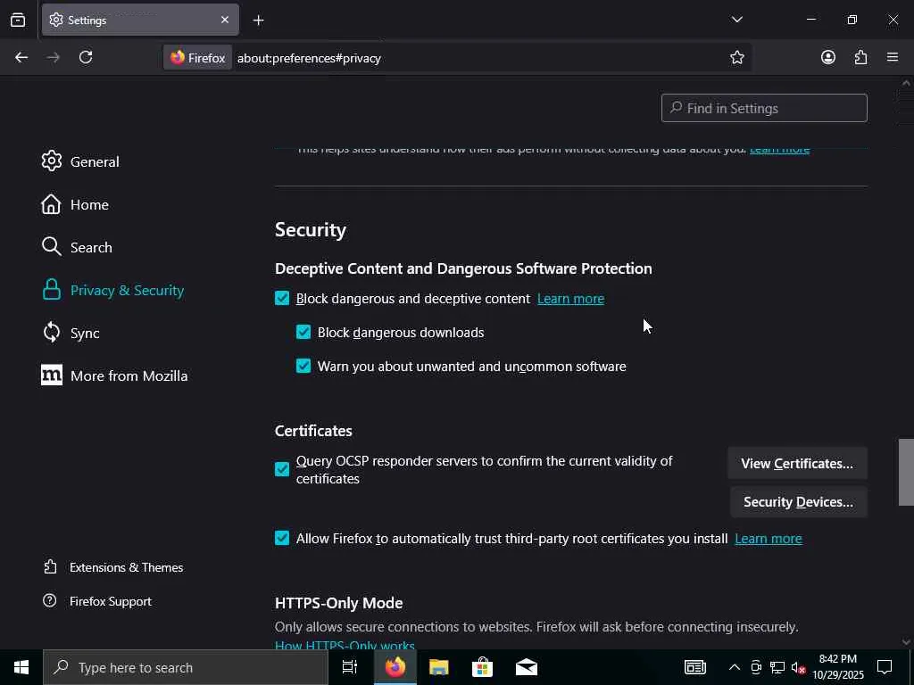Select the General settings category
This screenshot has height=685, width=914.
coord(94,161)
